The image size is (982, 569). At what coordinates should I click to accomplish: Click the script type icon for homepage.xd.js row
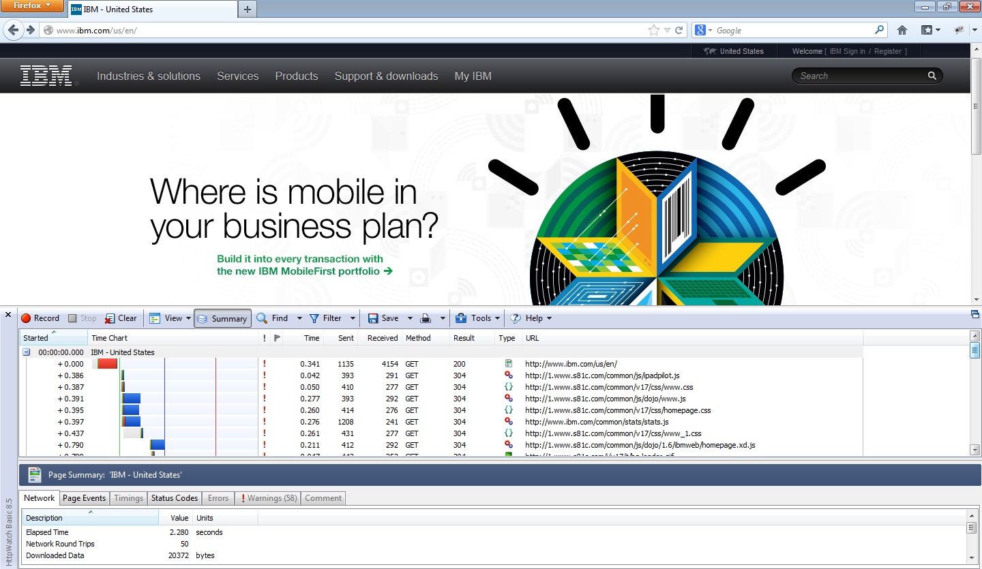508,445
